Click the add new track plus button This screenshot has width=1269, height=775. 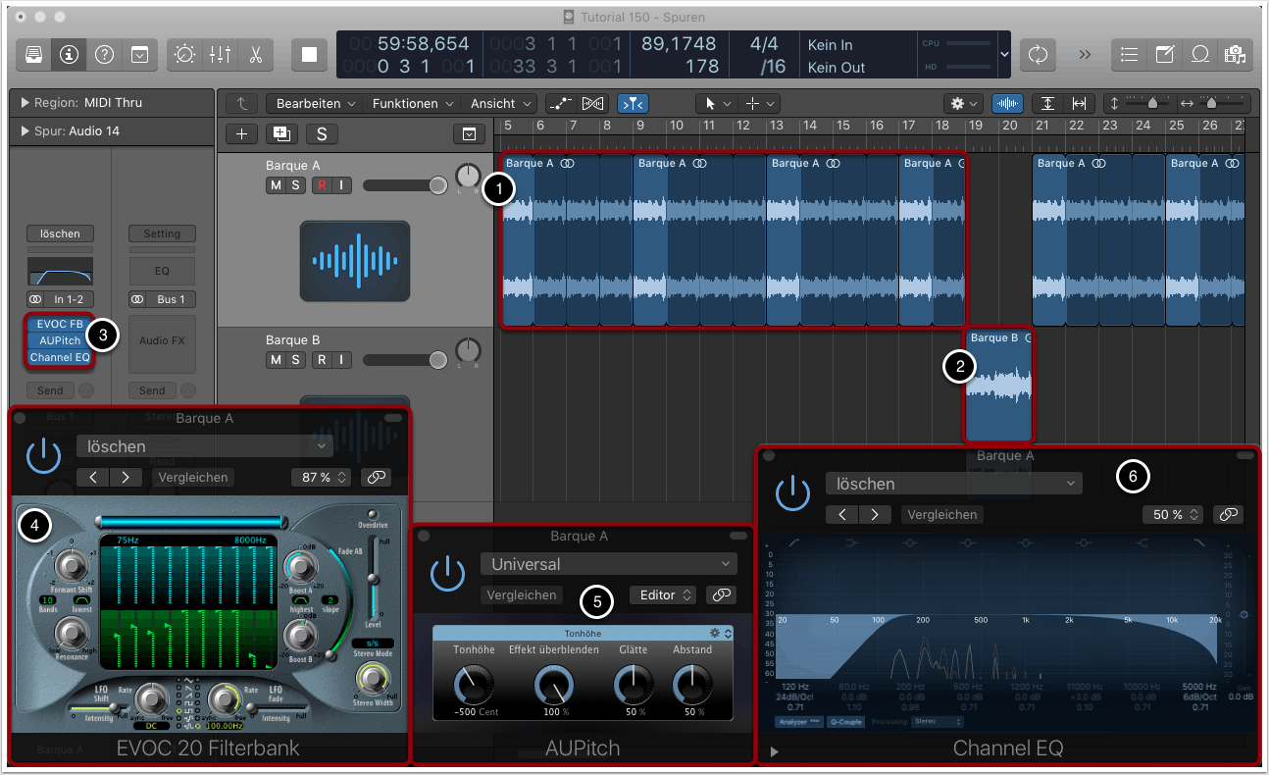pos(242,133)
